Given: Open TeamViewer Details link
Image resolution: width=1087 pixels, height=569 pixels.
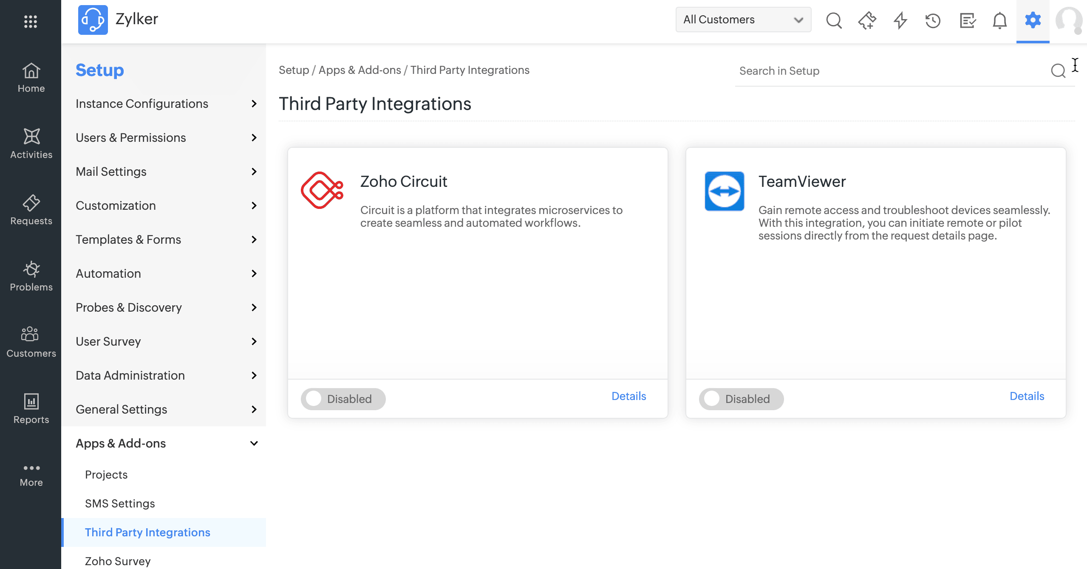Looking at the screenshot, I should point(1027,396).
